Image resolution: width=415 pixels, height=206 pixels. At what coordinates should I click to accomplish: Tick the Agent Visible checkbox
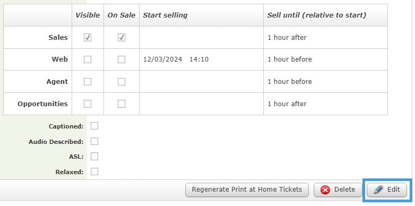coord(88,82)
